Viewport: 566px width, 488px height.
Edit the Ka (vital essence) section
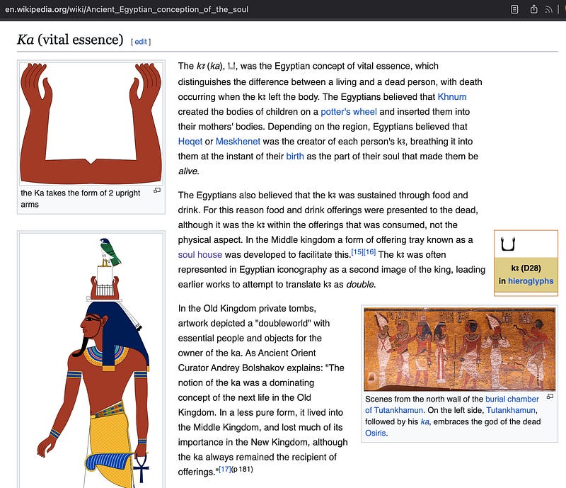point(141,42)
